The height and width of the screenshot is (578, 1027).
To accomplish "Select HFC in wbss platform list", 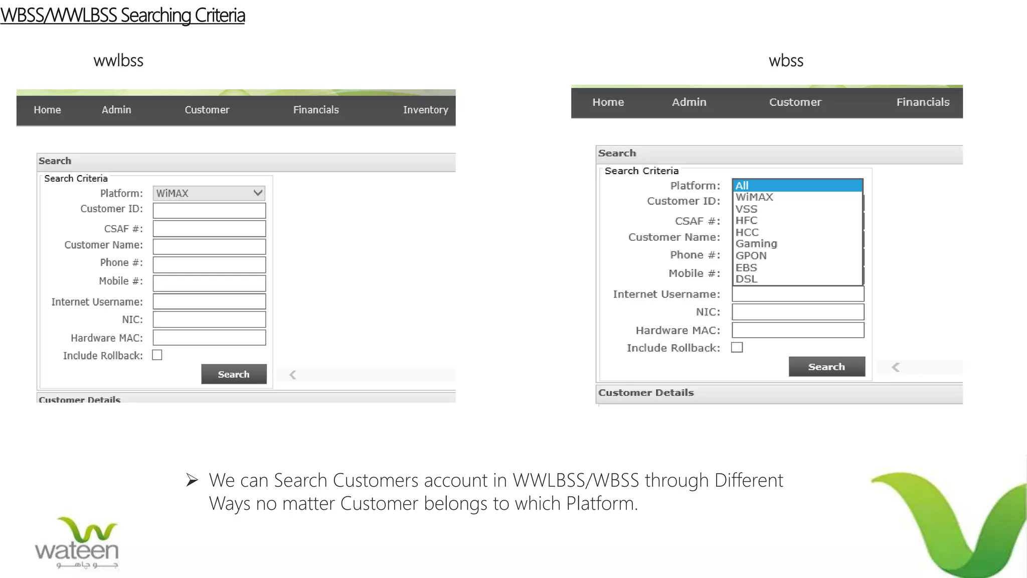I will [797, 220].
